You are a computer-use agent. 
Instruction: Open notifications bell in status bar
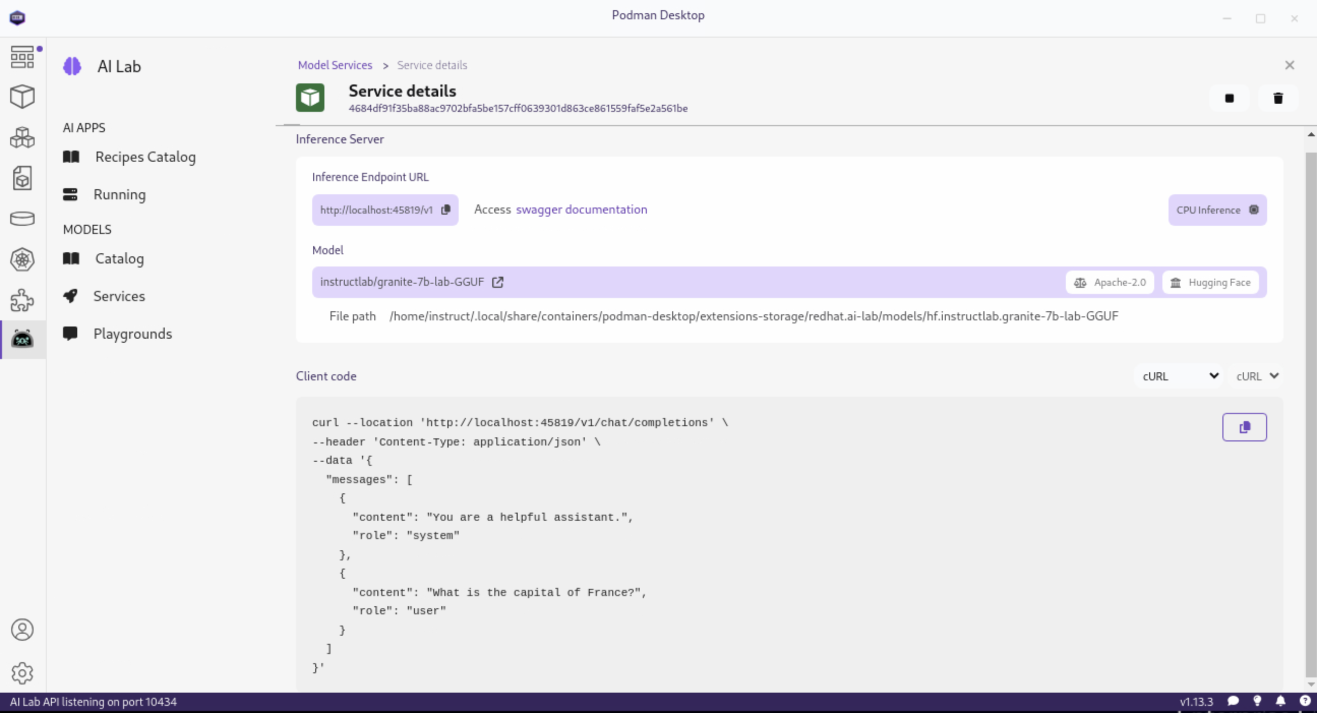click(x=1281, y=701)
